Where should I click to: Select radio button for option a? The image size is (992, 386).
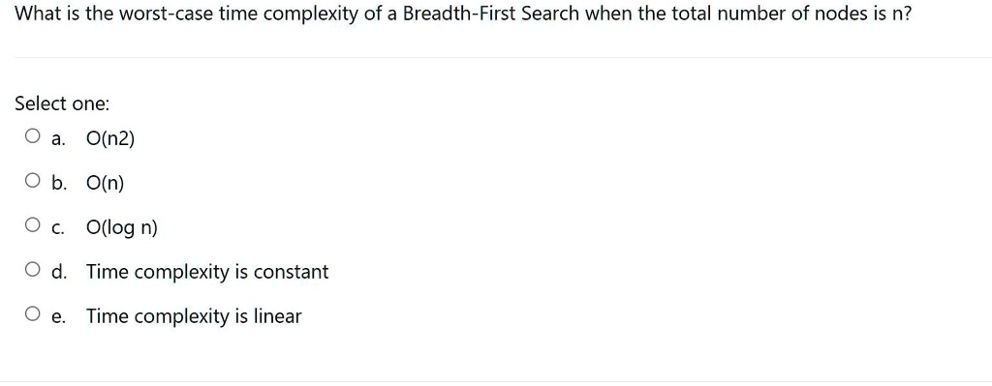click(x=33, y=136)
